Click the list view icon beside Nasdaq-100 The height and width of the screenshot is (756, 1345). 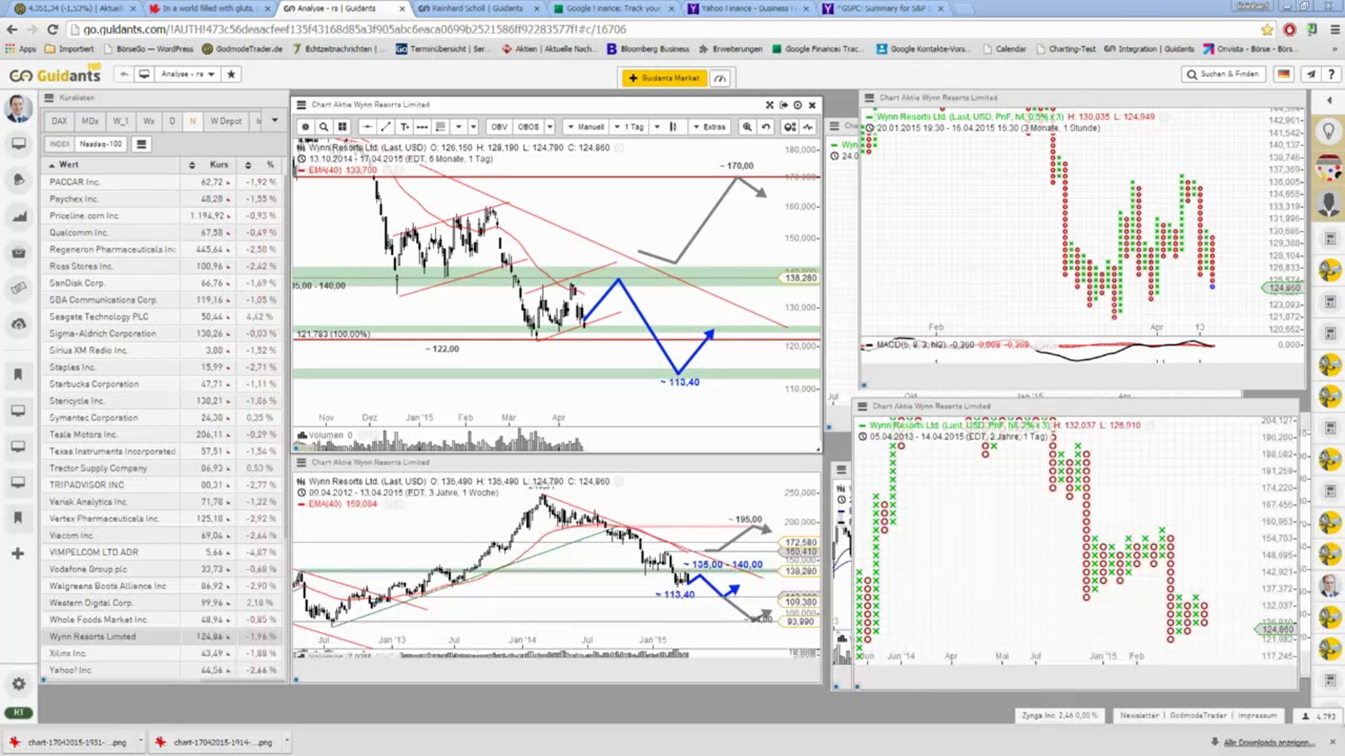pos(141,144)
